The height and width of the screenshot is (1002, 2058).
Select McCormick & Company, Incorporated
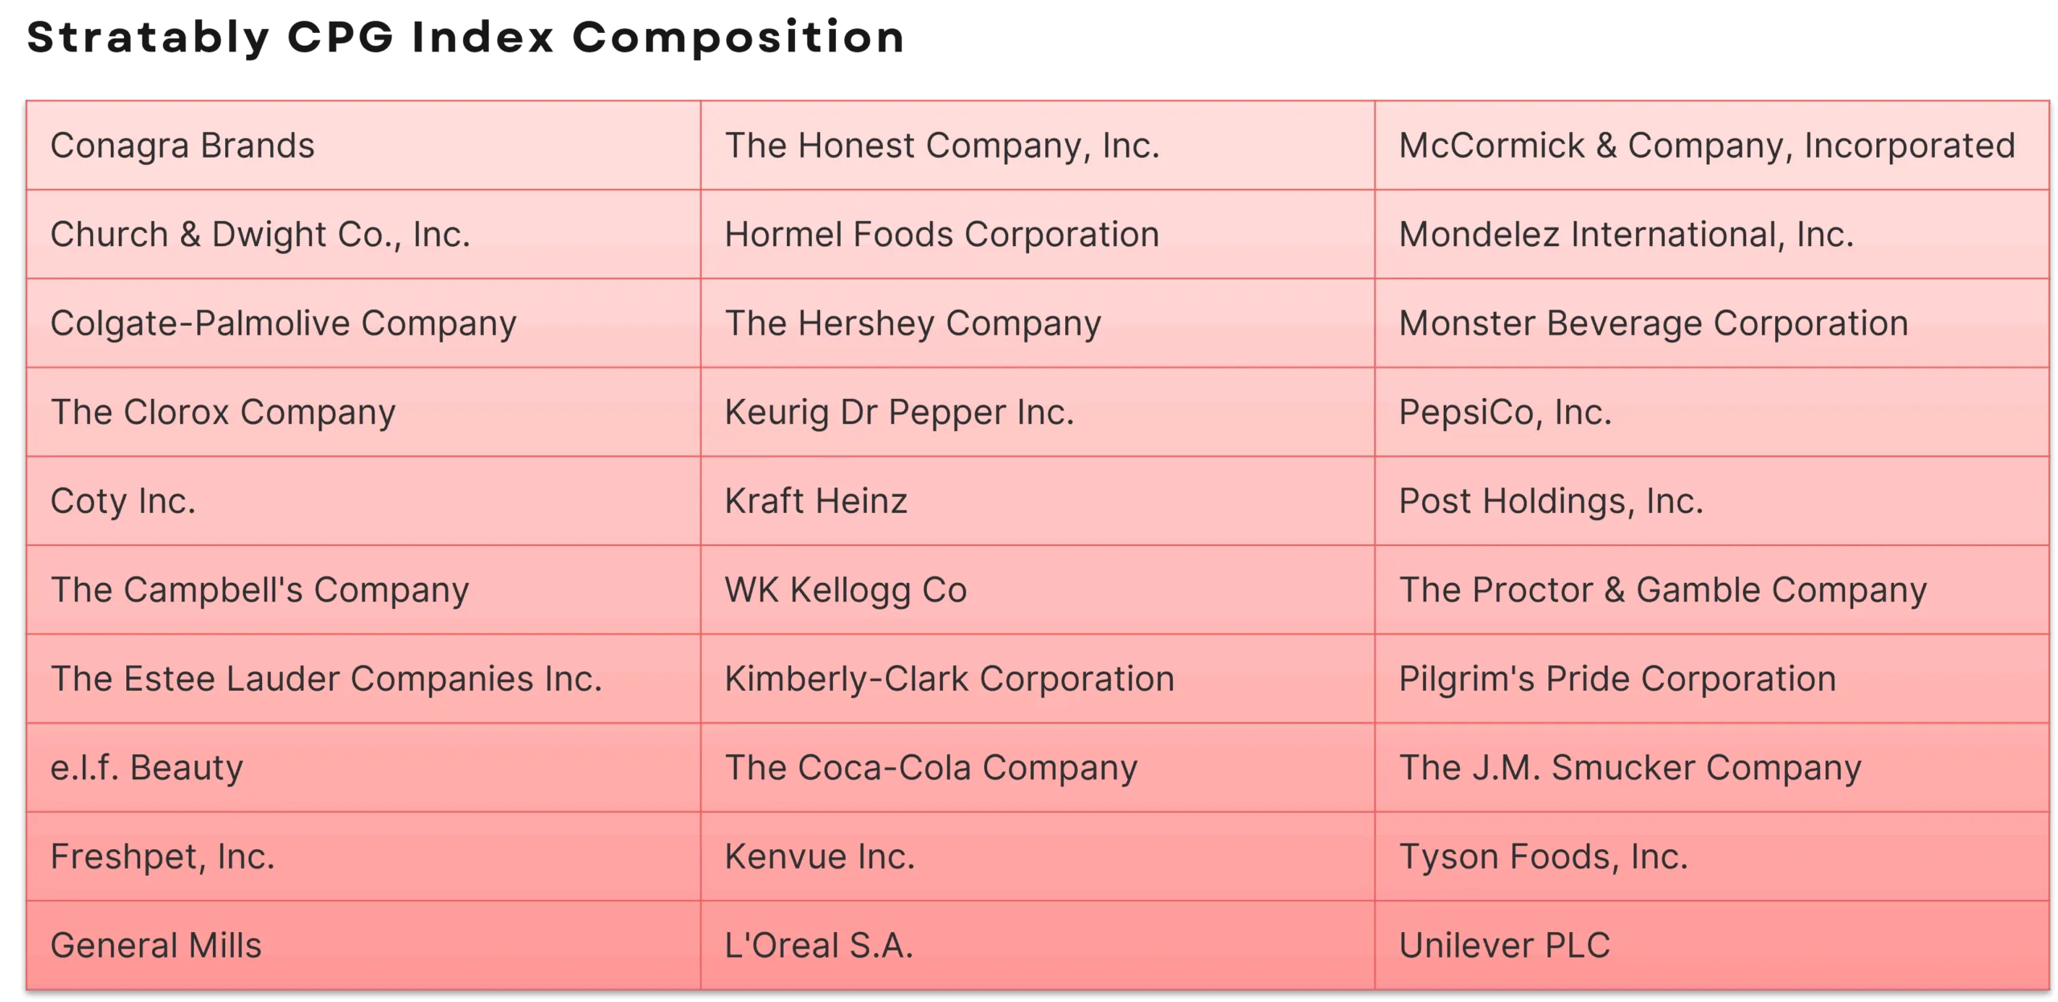[x=1707, y=146]
